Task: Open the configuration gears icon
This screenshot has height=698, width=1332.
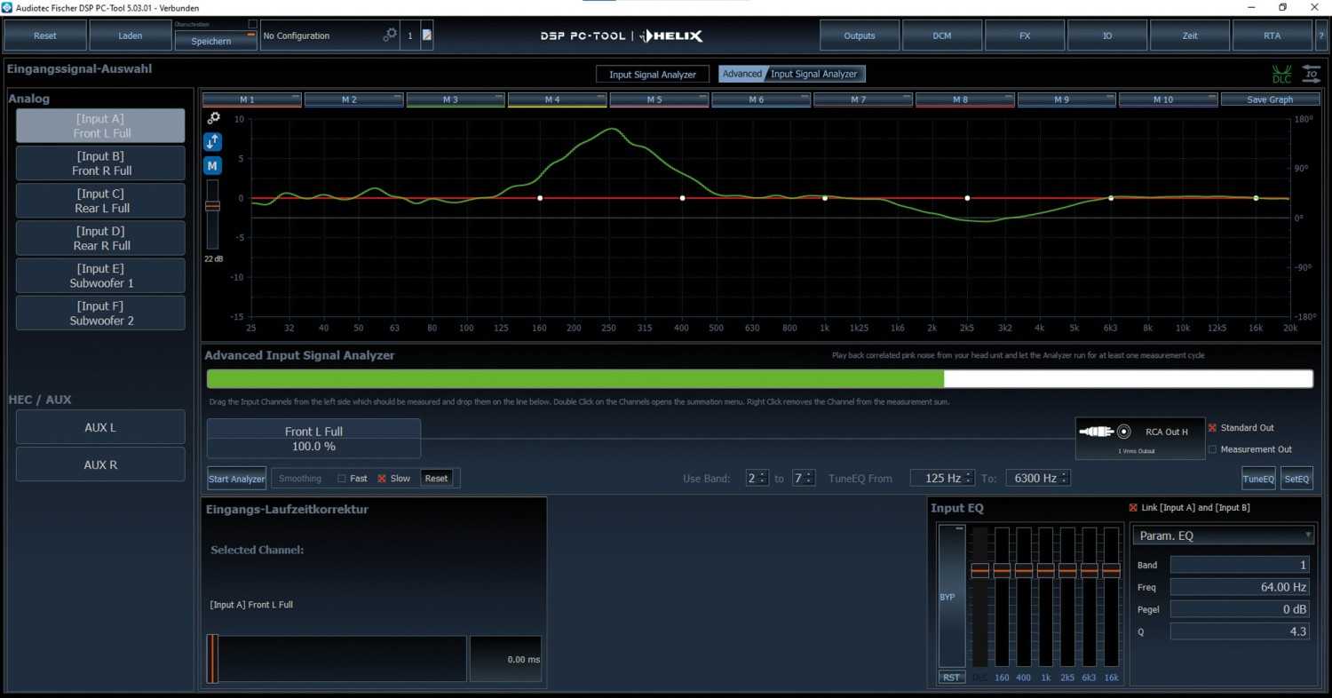Action: [390, 36]
